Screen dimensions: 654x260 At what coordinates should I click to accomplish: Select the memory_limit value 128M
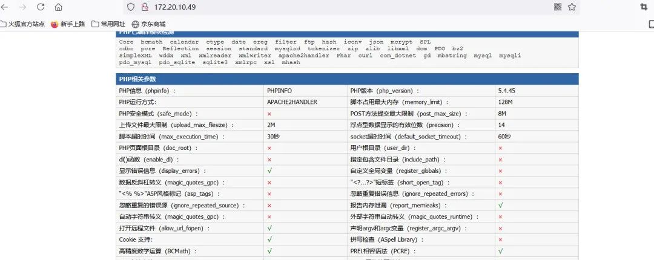505,102
